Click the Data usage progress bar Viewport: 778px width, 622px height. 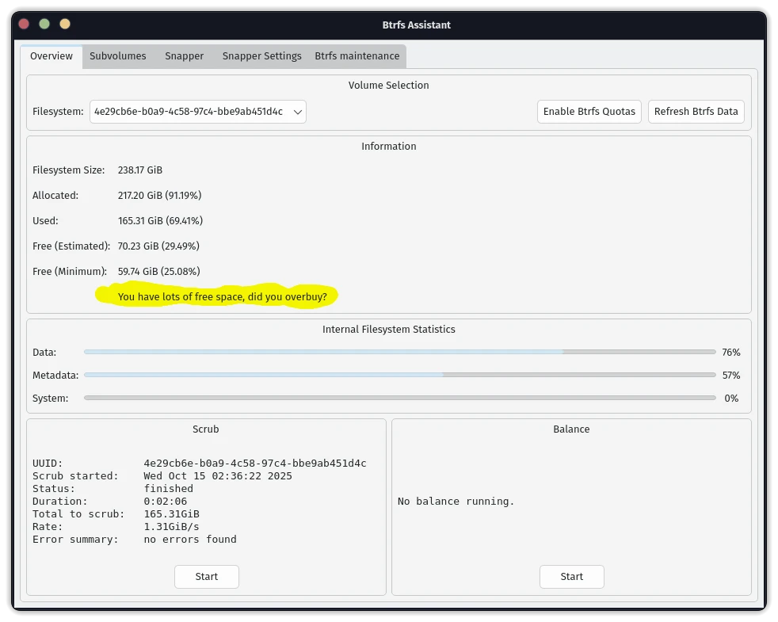(x=399, y=352)
